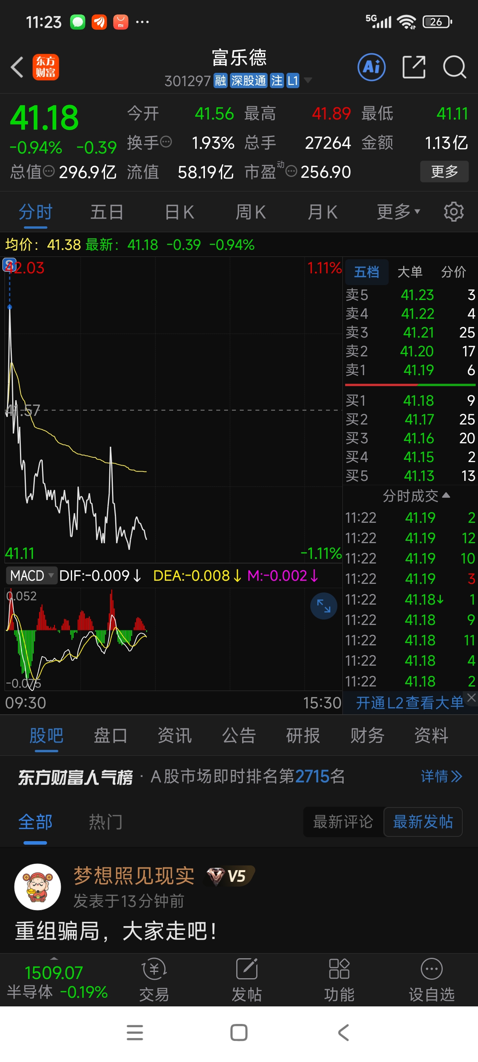Open the 资料 tab
Image resolution: width=478 pixels, height=1062 pixels.
(431, 735)
